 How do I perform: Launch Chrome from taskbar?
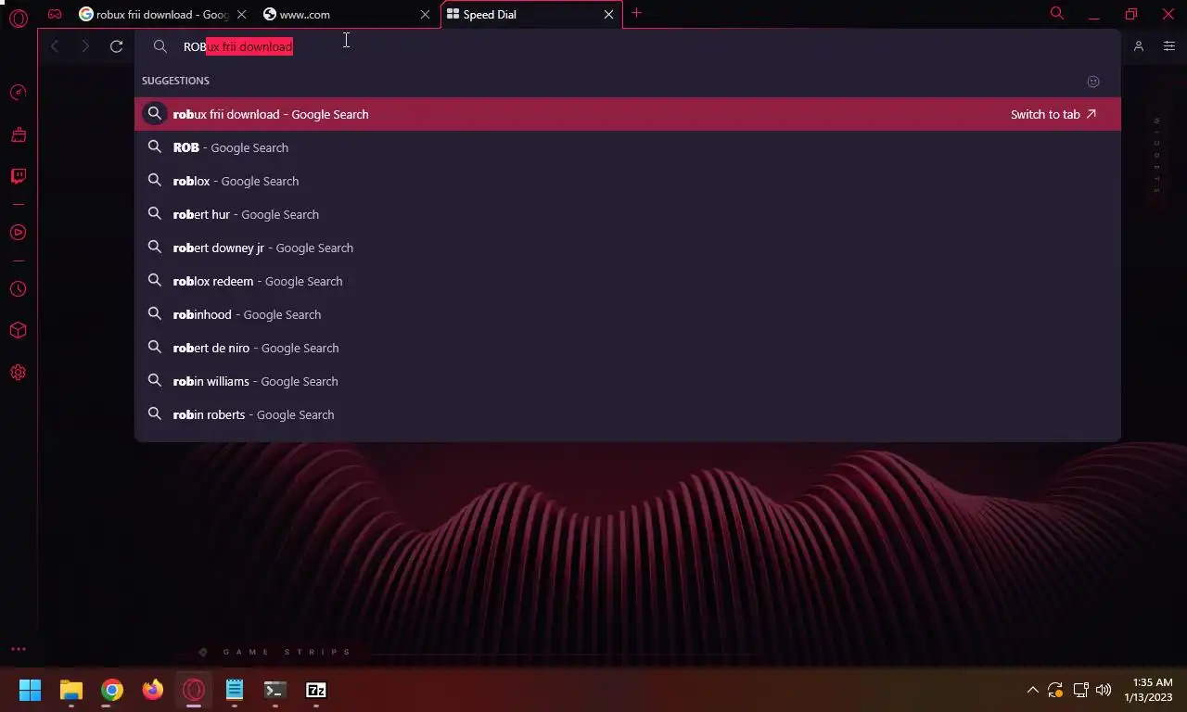112,690
